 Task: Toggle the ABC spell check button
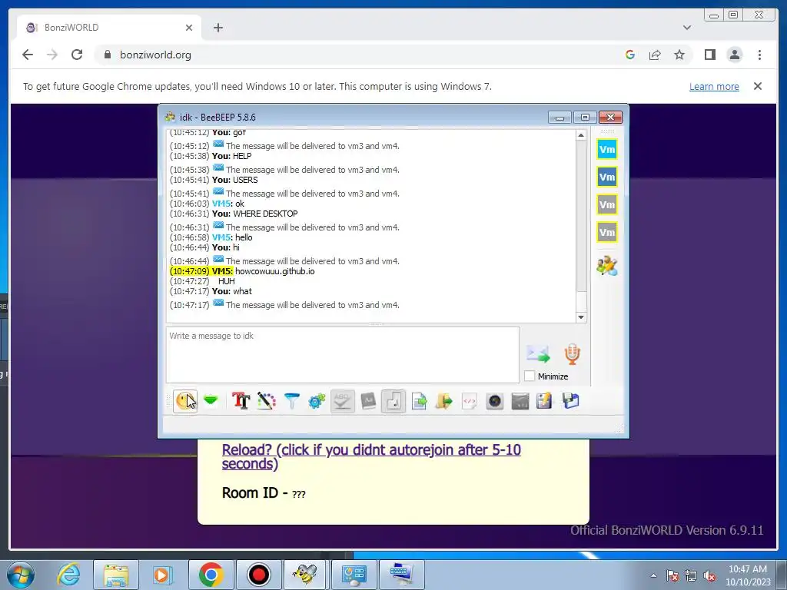(x=342, y=401)
